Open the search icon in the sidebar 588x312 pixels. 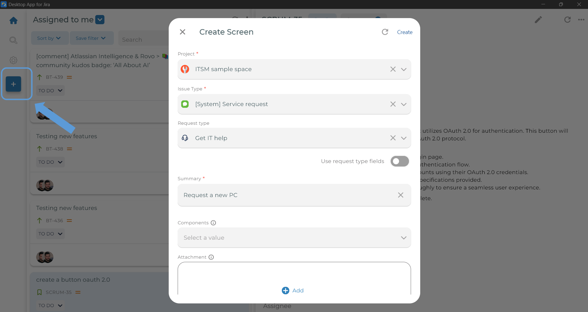click(13, 40)
